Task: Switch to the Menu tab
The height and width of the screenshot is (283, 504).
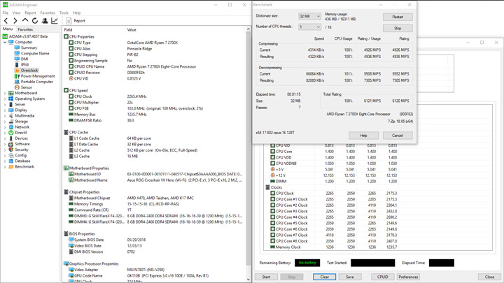Action: coord(8,29)
